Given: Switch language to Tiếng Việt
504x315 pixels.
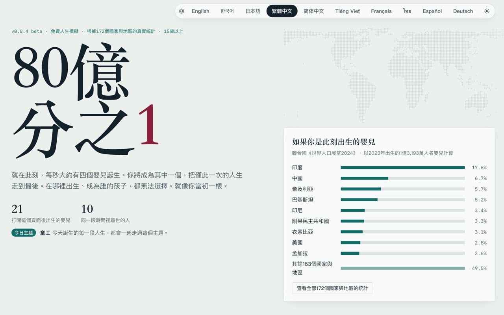Looking at the screenshot, I should (348, 11).
